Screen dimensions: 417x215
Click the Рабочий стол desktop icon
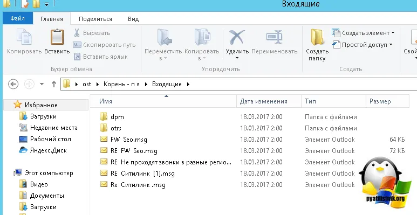(23, 139)
